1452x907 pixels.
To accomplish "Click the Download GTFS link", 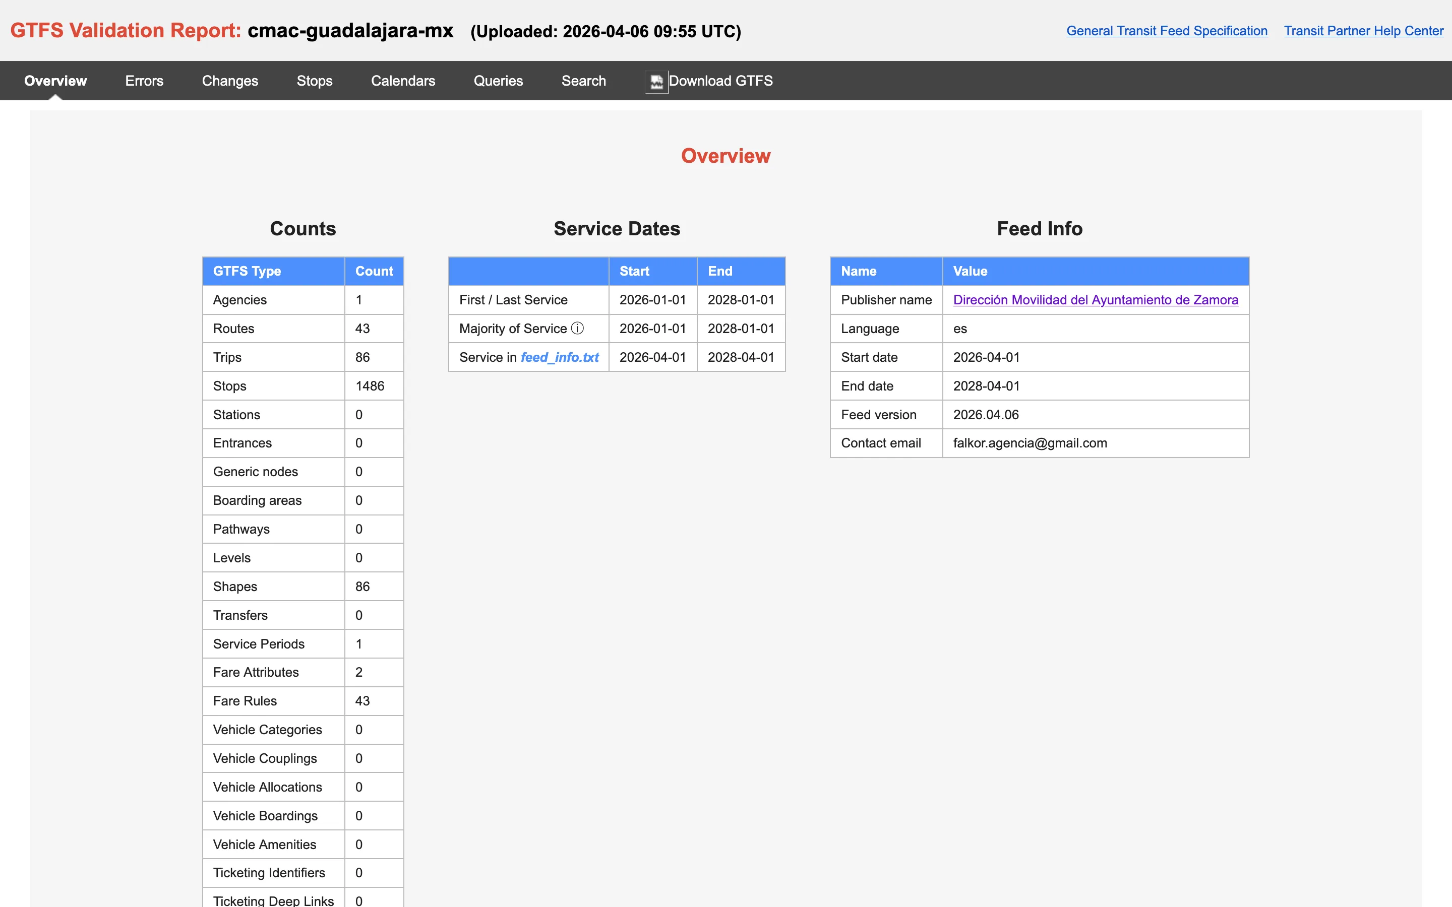I will click(x=720, y=81).
